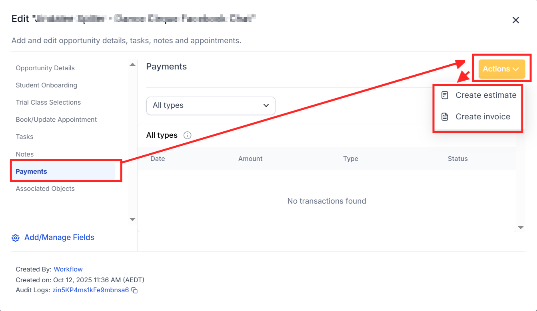This screenshot has height=311, width=537.
Task: Open the Associated Objects section
Action: pyautogui.click(x=45, y=188)
